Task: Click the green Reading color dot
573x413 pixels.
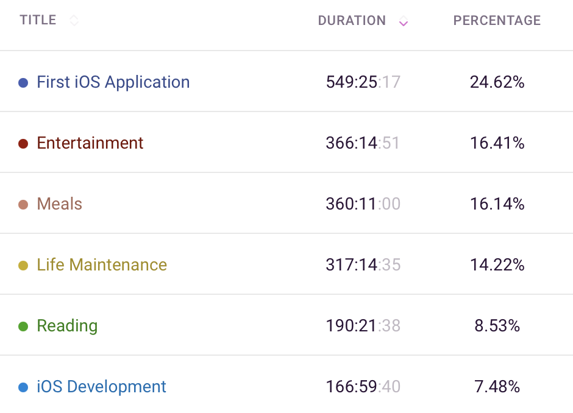Action: click(x=23, y=327)
